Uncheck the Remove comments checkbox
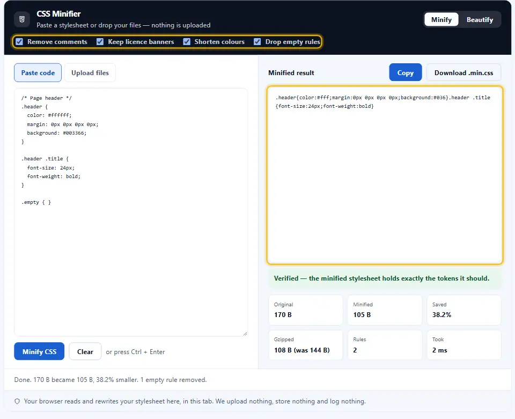The width and height of the screenshot is (515, 419). 19,42
